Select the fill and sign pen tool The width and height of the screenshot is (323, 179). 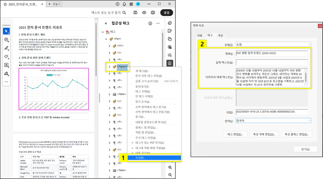tap(6, 74)
